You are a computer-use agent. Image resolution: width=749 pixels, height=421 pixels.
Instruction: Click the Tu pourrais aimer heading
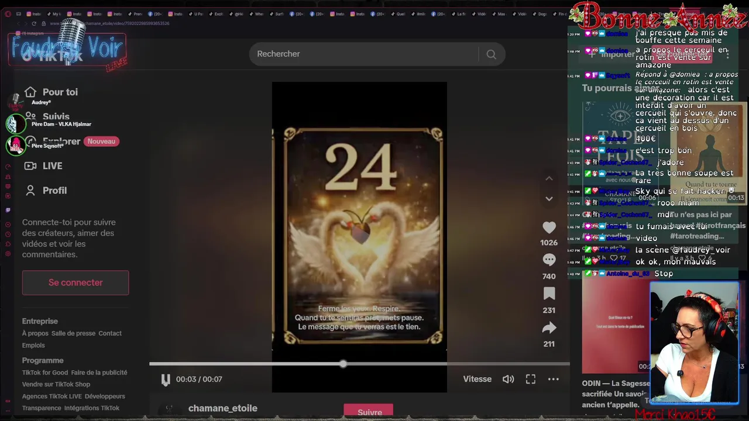click(620, 88)
